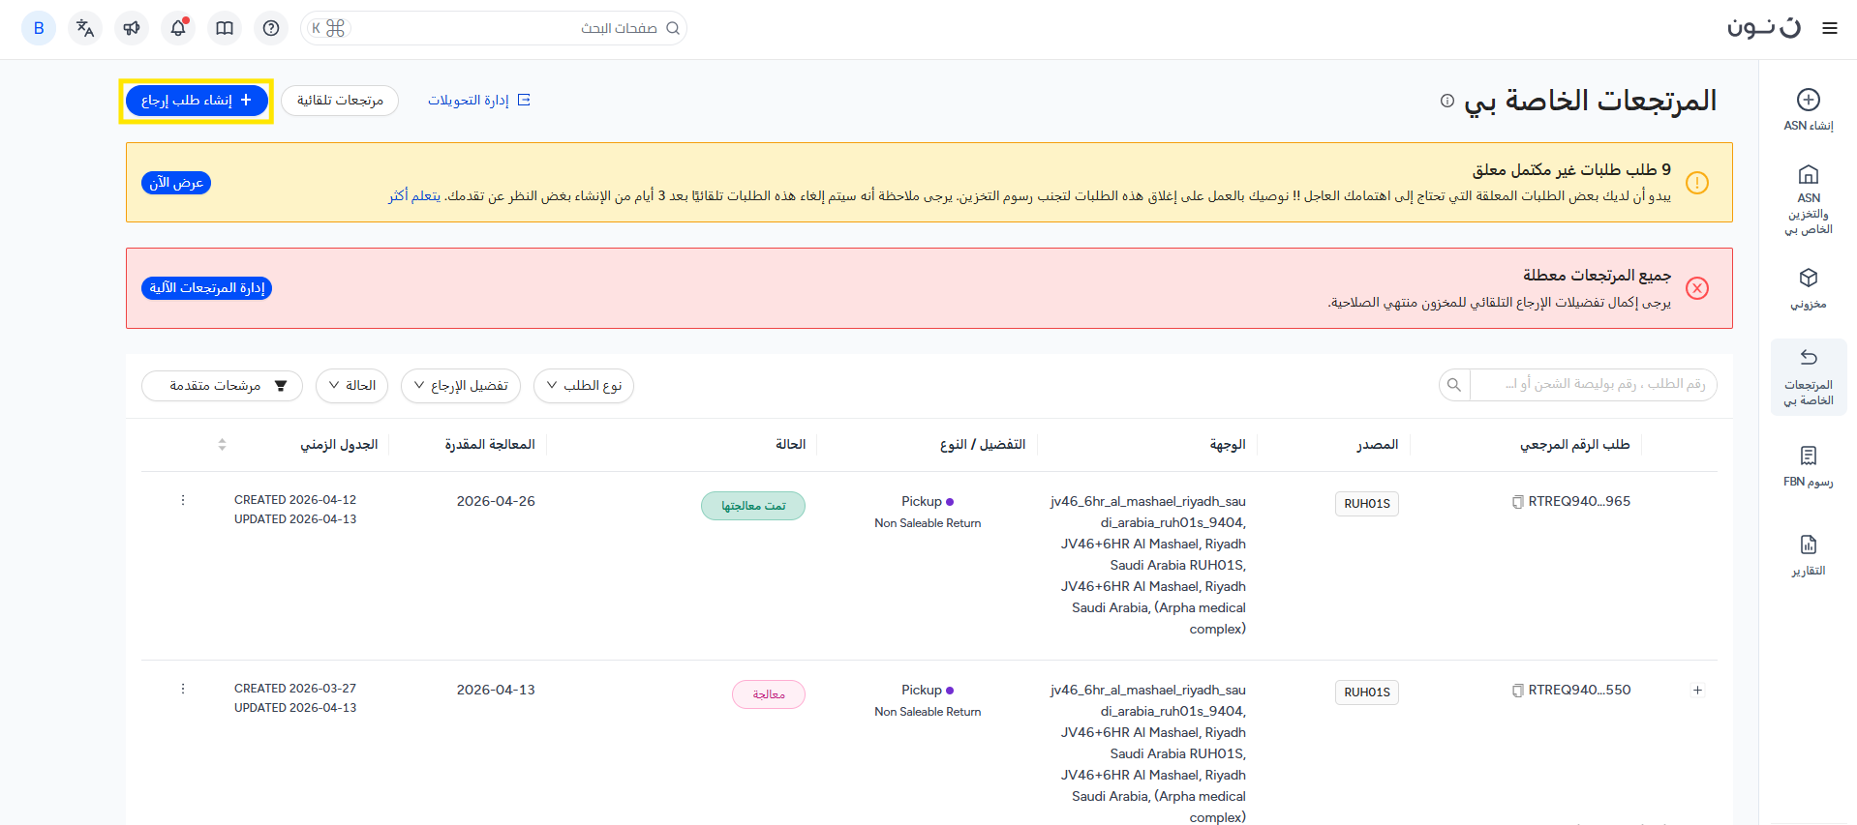The width and height of the screenshot is (1857, 825).
Task: Go to مخزوني in the sidebar
Action: [1808, 288]
